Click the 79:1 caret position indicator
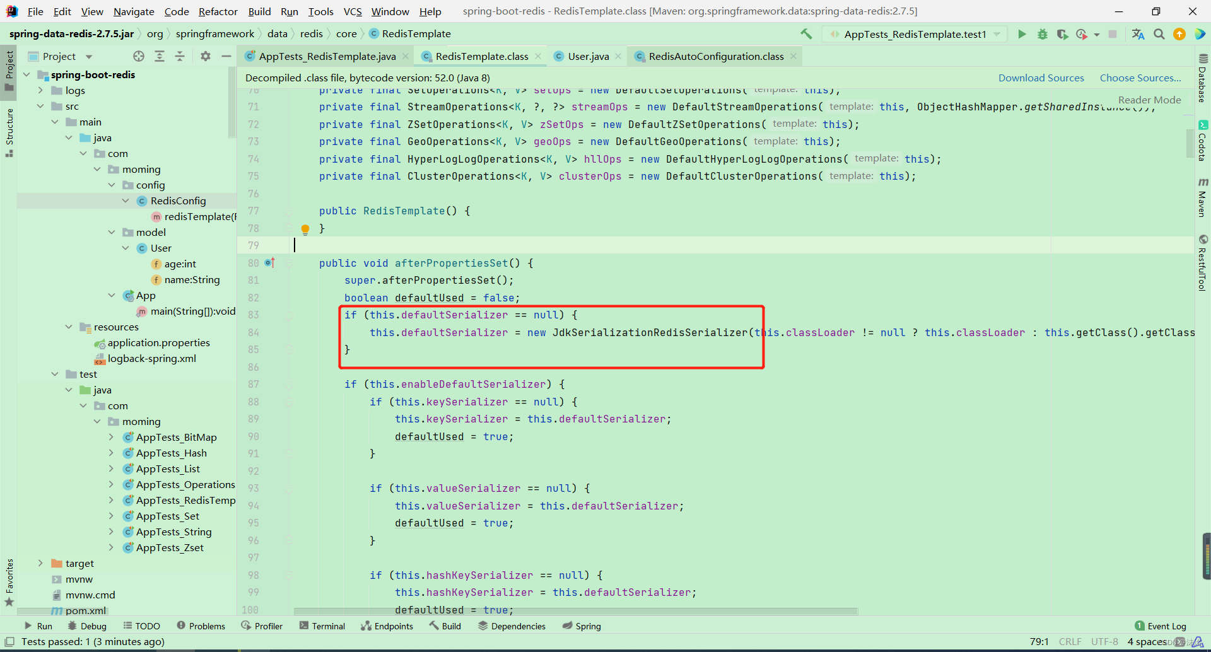 (x=1039, y=641)
